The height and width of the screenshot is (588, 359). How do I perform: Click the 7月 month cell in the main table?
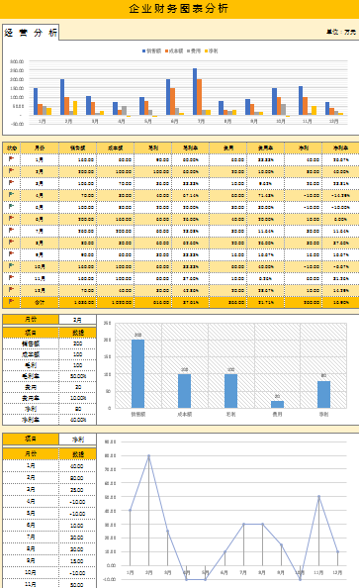tap(40, 231)
